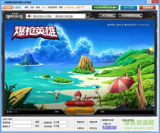Enable the 自动10秒无敌 checkbox
160x133 pixels.
pos(121,120)
